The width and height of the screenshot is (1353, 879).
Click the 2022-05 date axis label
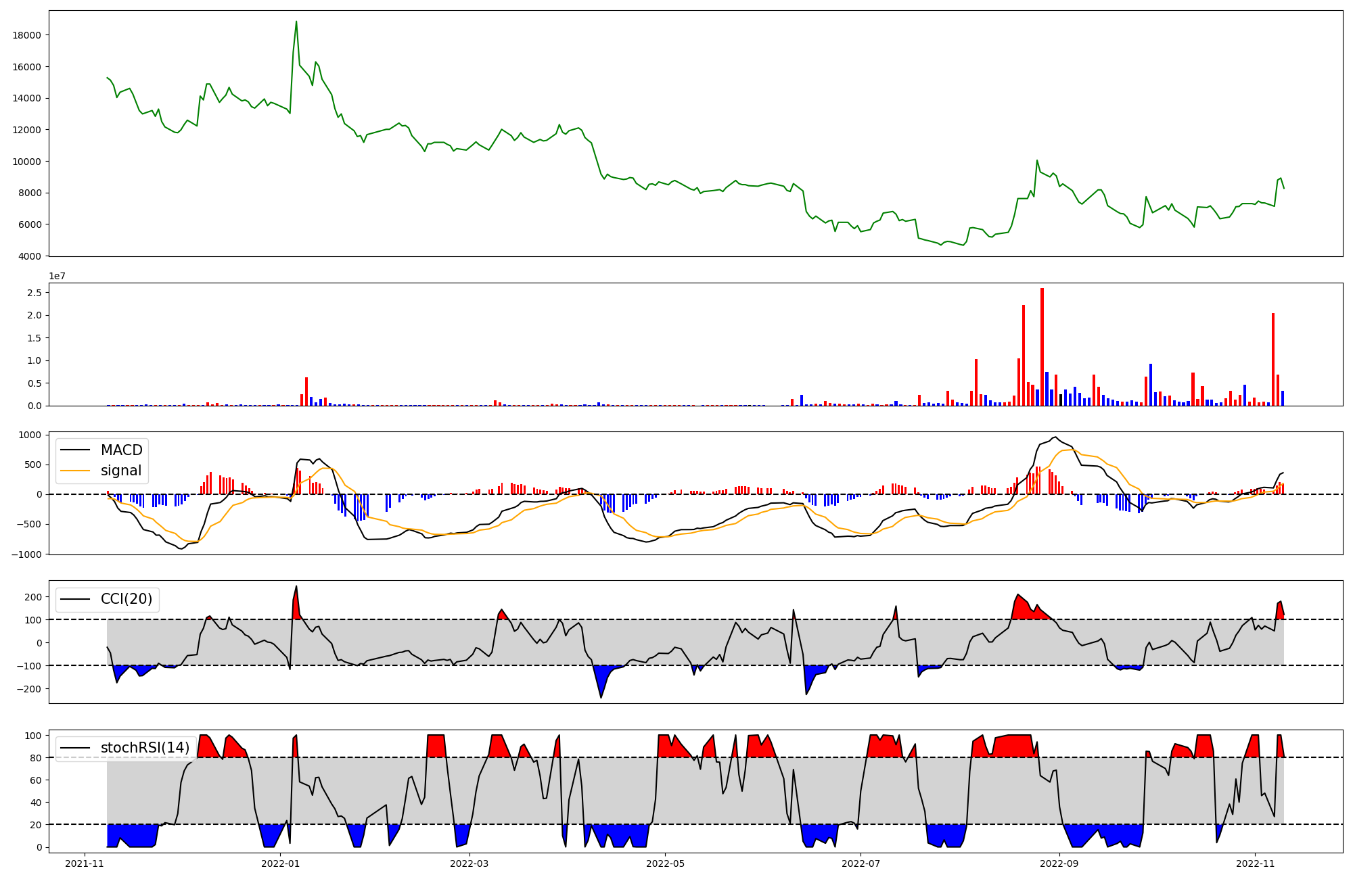click(665, 863)
